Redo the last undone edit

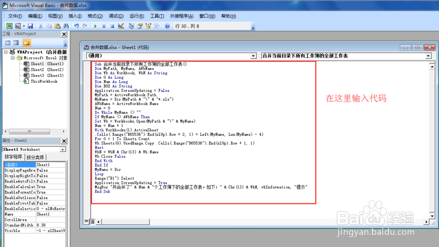click(x=85, y=26)
